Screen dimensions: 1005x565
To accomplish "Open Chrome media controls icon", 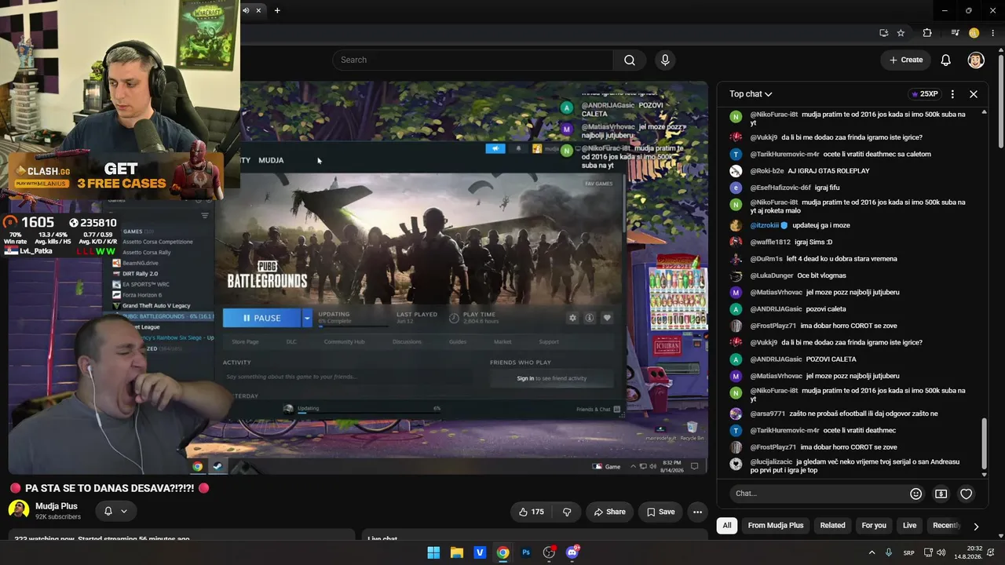I will pyautogui.click(x=955, y=33).
